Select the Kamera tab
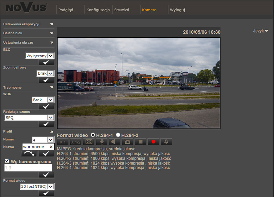This screenshot has height=197, width=274. 149,10
